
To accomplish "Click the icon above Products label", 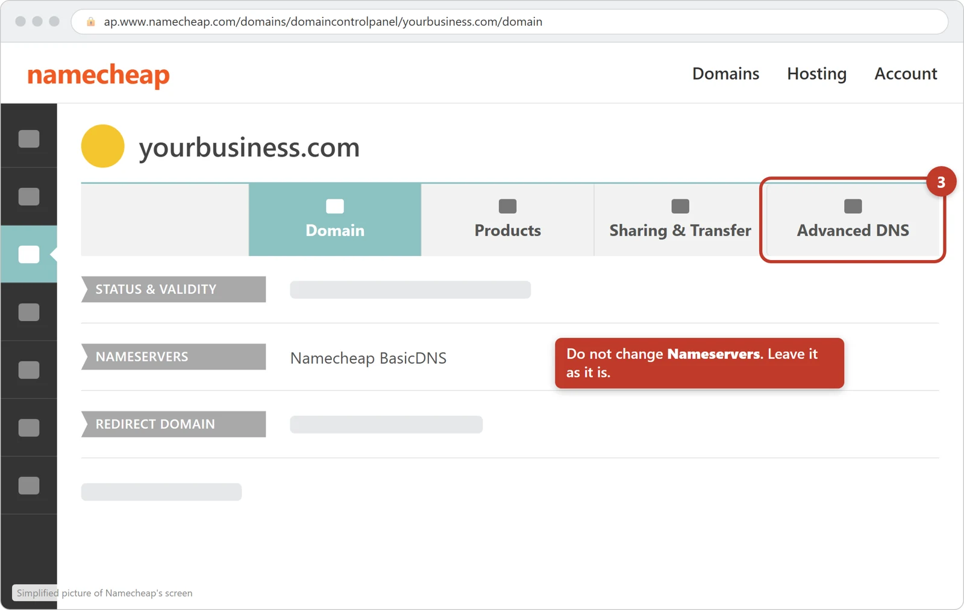I will (507, 206).
